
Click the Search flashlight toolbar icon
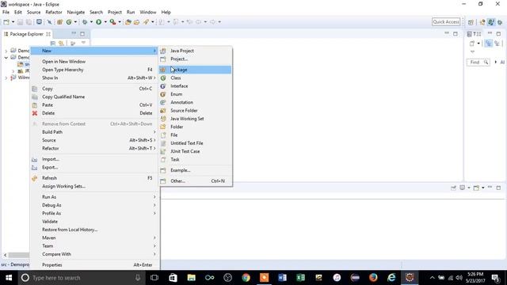click(x=146, y=22)
